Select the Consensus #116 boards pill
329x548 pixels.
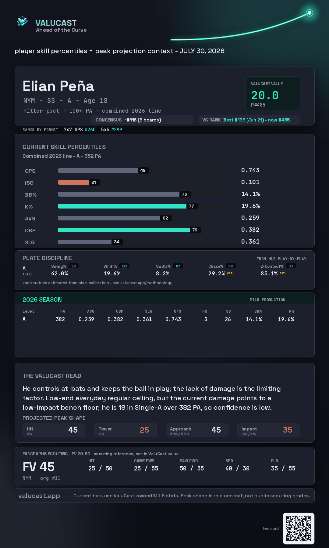(142, 120)
